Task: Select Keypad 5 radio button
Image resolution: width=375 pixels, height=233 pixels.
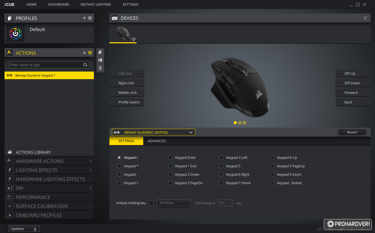Action: [221, 166]
